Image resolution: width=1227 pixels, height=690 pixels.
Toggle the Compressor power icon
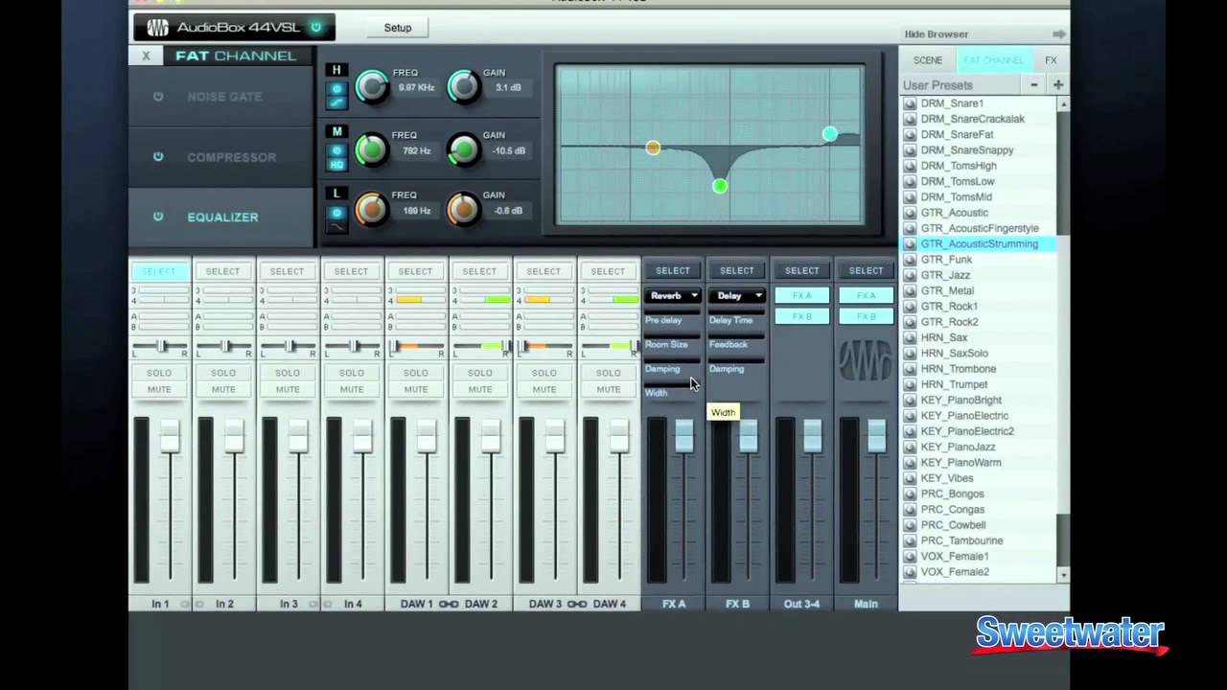[x=158, y=156]
